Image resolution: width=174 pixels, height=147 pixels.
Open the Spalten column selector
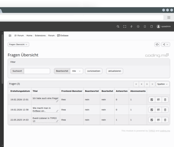point(162,84)
